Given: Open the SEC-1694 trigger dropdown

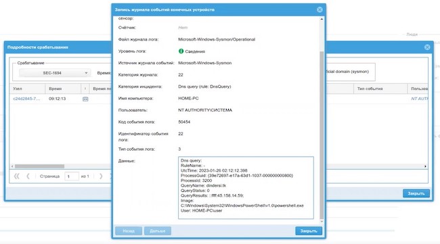Looking at the screenshot, I should pos(55,73).
